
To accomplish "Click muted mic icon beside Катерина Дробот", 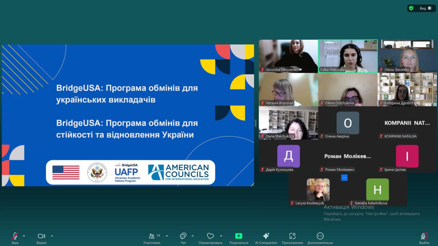I will (381, 103).
